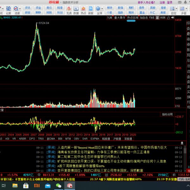This screenshot has height=190, width=190.
Task: Toggle the 均线 moving average display
Action: (x=152, y=18)
